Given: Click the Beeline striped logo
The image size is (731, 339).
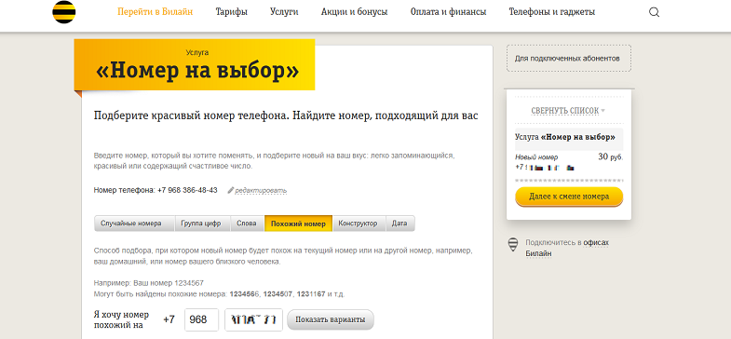Looking at the screenshot, I should point(64,12).
